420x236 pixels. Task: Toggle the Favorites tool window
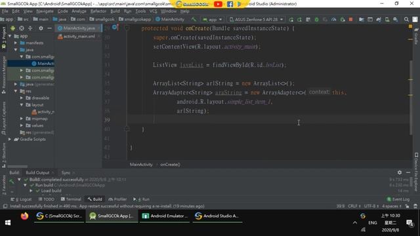click(x=4, y=185)
